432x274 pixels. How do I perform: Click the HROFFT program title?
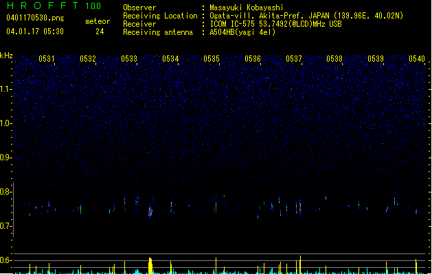click(x=43, y=5)
